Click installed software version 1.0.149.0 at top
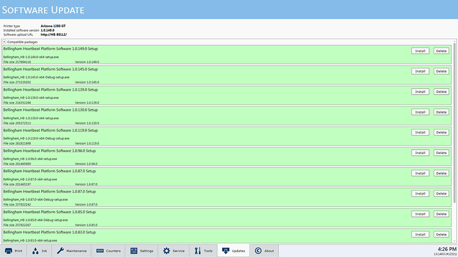 47,30
